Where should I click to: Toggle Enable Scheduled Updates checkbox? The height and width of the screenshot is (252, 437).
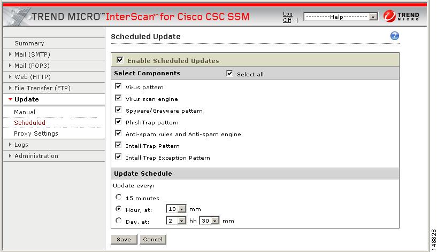[x=120, y=60]
